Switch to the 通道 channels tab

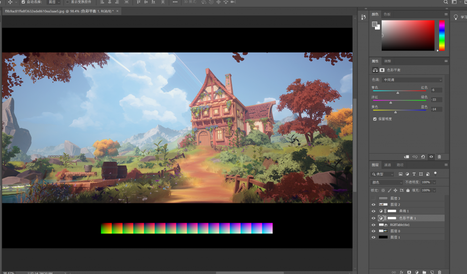pyautogui.click(x=388, y=165)
